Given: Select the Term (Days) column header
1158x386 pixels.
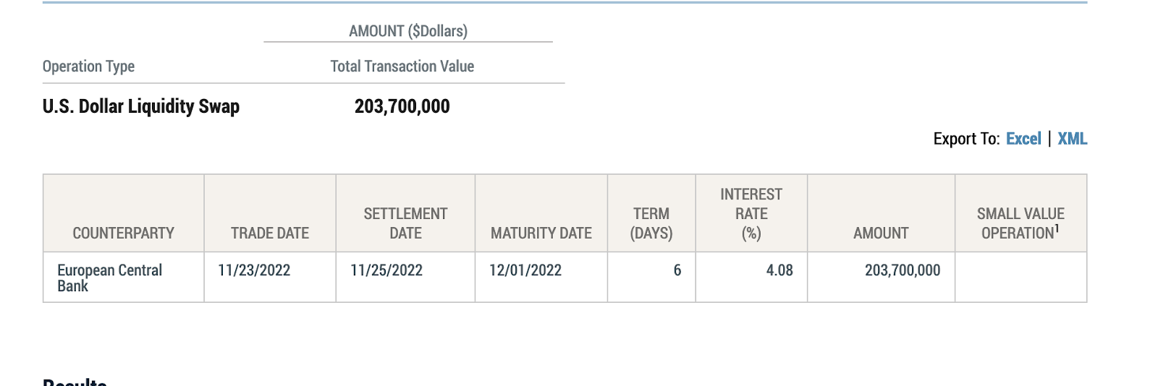Looking at the screenshot, I should tap(651, 223).
